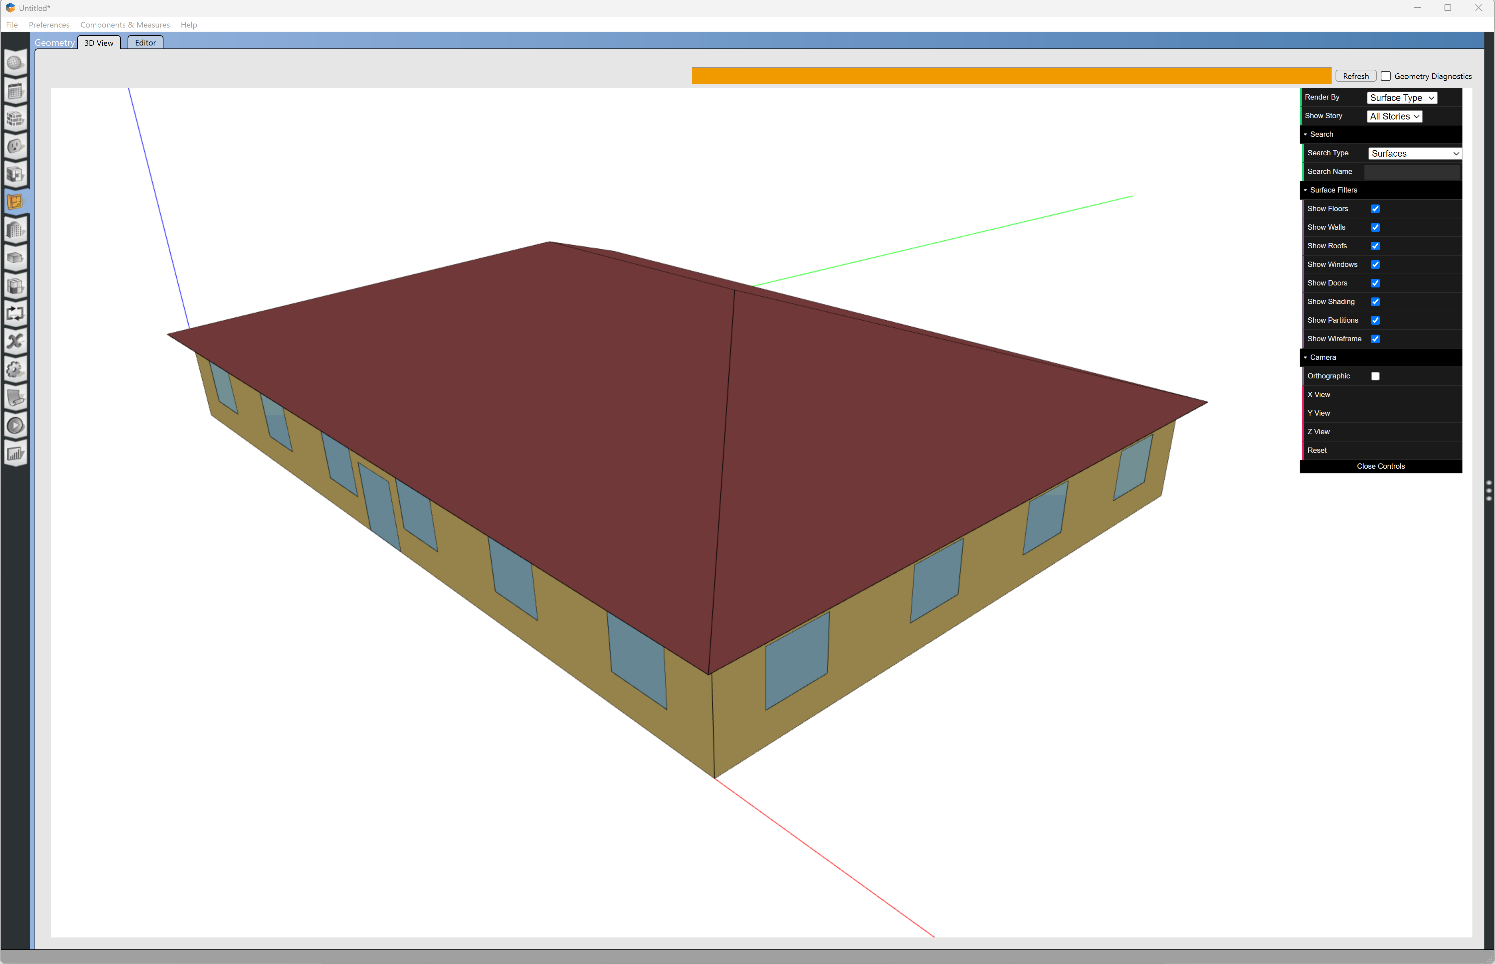Screen dimensions: 1495x964
Task: Open the Loads outlet icon
Action: 15,146
